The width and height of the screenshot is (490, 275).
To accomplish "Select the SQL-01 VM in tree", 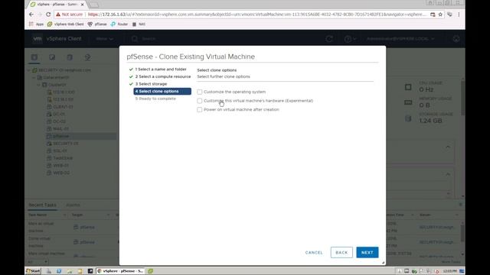I will (60, 151).
